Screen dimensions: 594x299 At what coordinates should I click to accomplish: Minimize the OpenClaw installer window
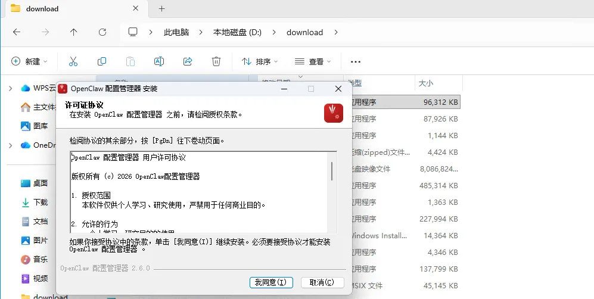pos(284,89)
